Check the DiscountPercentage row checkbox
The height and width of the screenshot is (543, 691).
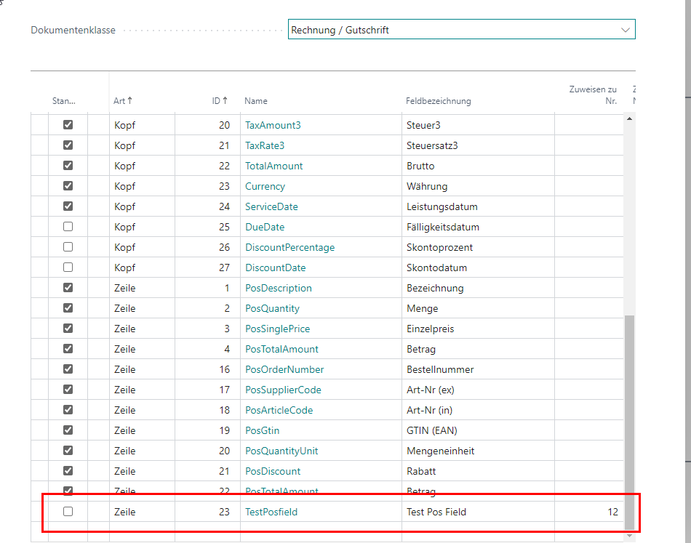click(x=68, y=247)
